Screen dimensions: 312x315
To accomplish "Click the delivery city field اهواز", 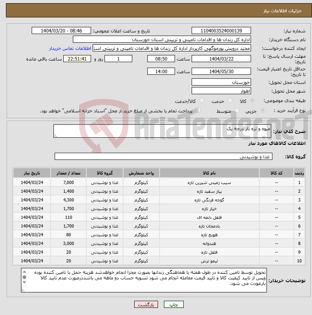I will (221, 91).
